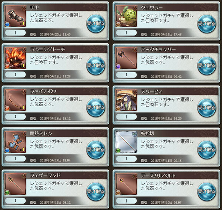Click the ファイアボウ bow icon

16,100
